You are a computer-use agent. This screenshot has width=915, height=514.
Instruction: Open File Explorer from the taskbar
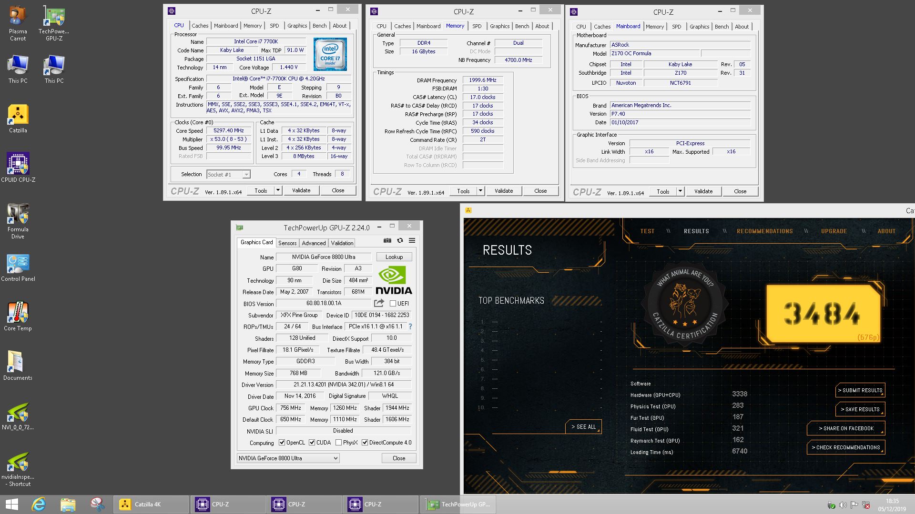(x=68, y=504)
